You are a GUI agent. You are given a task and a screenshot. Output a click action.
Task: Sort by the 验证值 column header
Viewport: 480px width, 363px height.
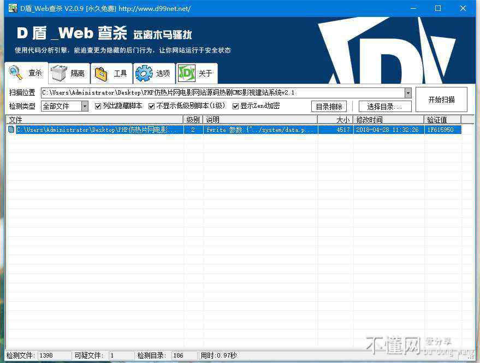(442, 120)
